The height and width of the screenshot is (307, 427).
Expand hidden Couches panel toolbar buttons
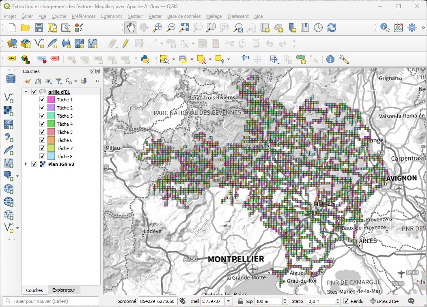pos(97,81)
